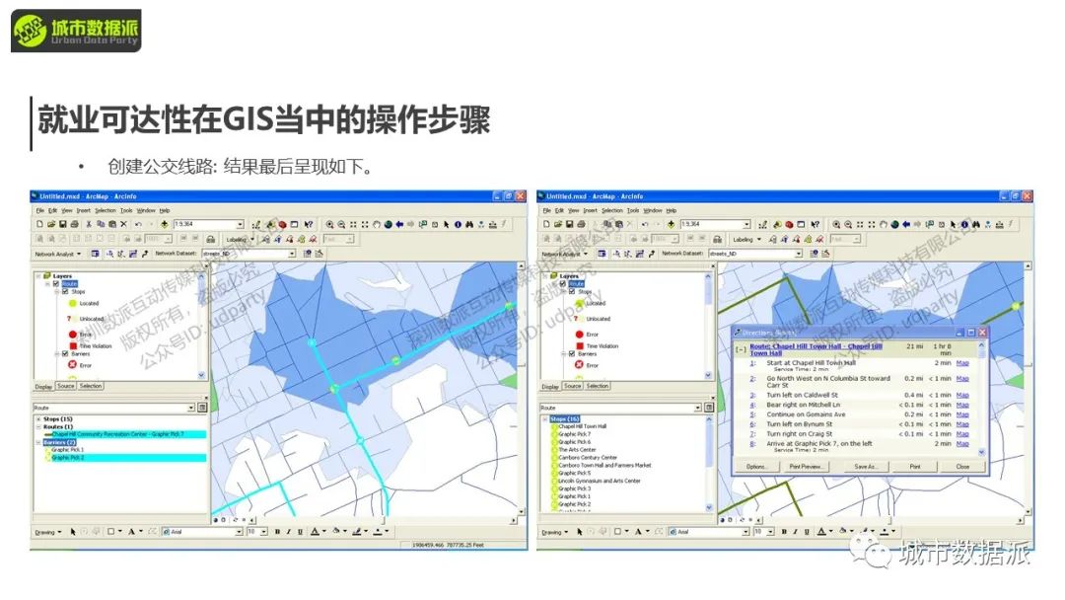Open font color swatch in right Drawing toolbar
The width and height of the screenshot is (1065, 600).
point(823,531)
